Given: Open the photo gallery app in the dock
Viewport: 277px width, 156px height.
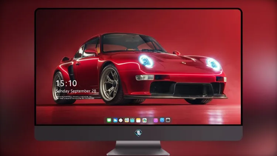Looking at the screenshot, I should click(x=144, y=120).
